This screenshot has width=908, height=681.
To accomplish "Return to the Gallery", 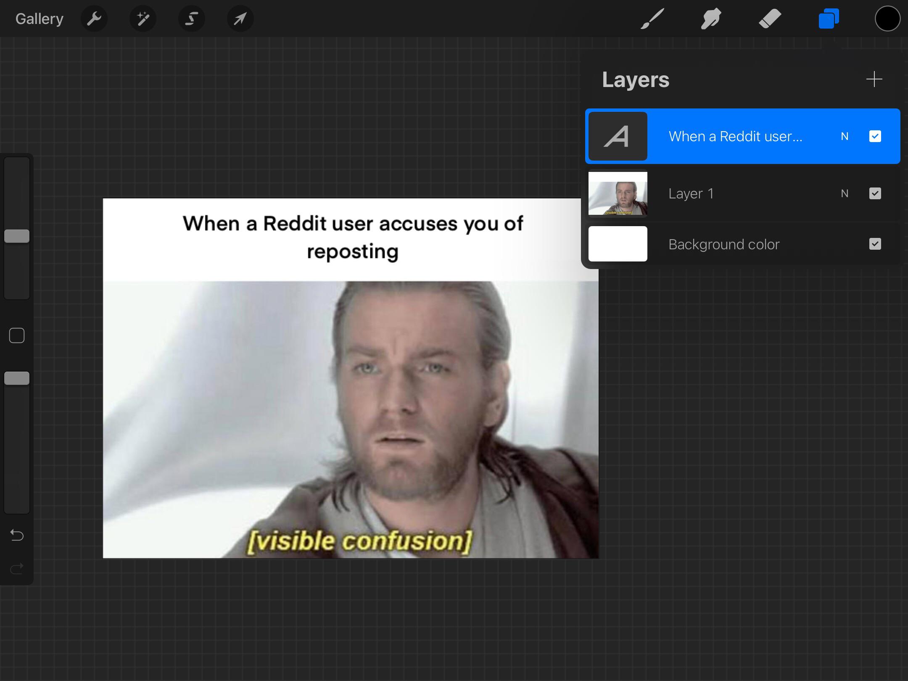I will tap(40, 18).
